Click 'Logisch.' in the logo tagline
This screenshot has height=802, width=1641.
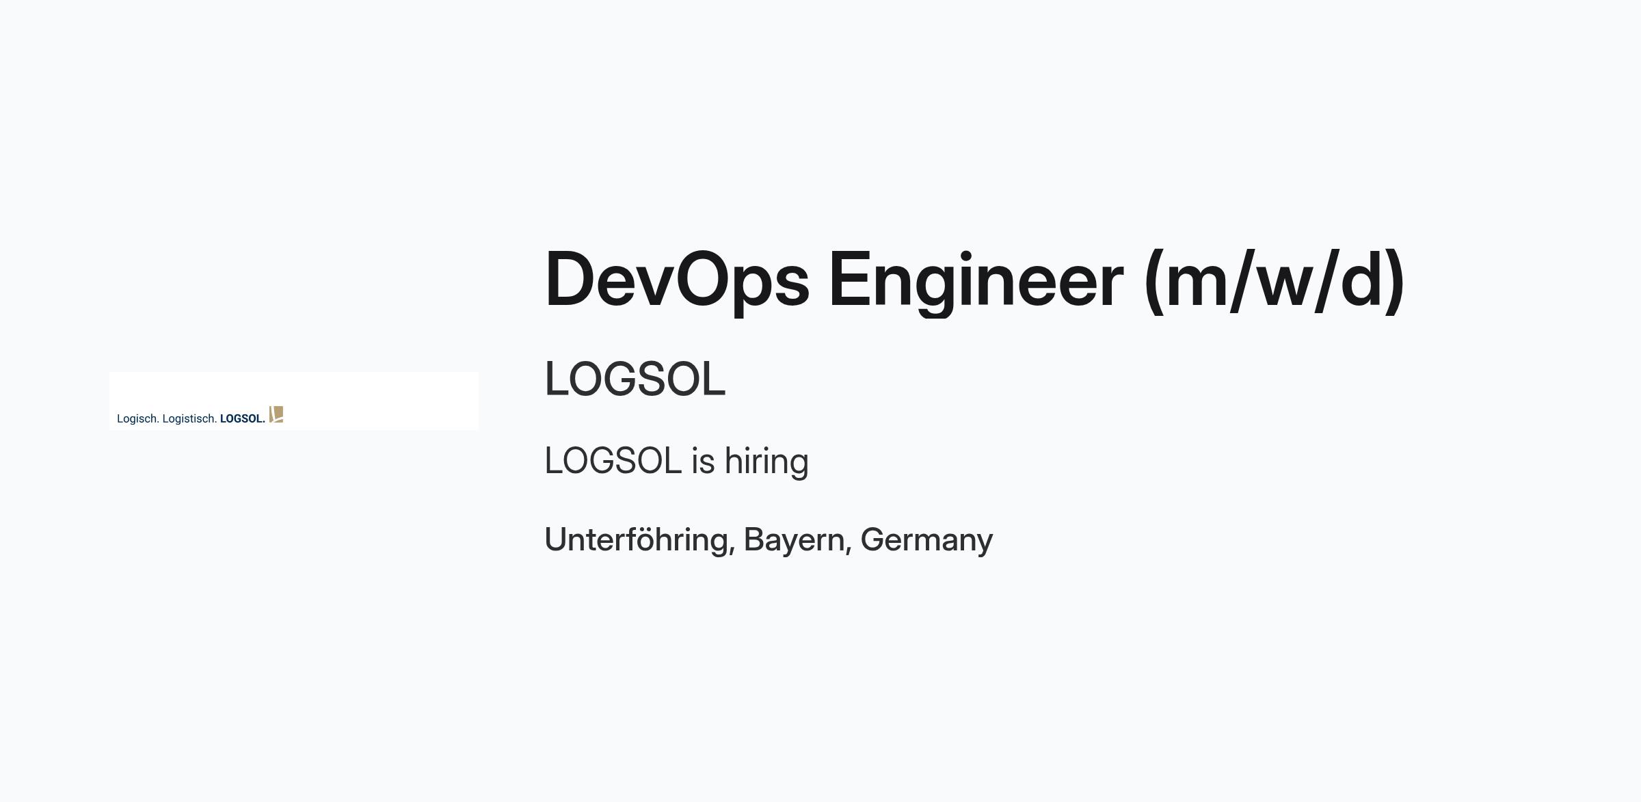coord(138,418)
